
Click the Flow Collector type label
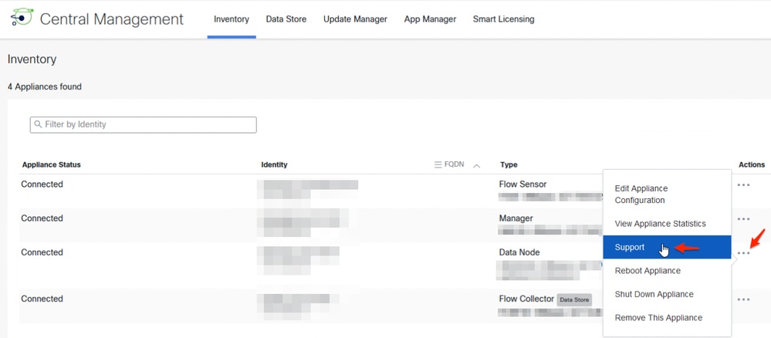point(526,299)
